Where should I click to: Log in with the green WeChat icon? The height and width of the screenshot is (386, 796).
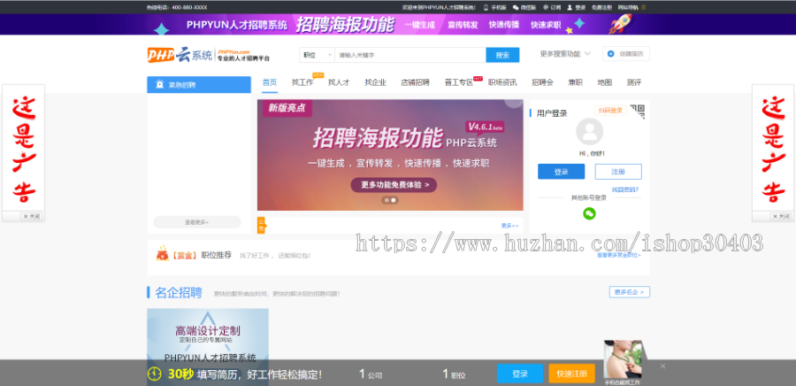(x=589, y=214)
